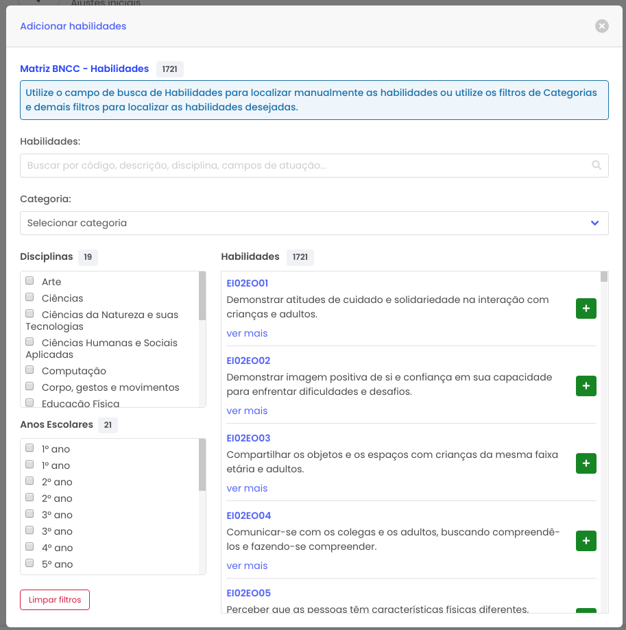Close the Adicionar habilidades dialog
626x630 pixels.
[601, 26]
